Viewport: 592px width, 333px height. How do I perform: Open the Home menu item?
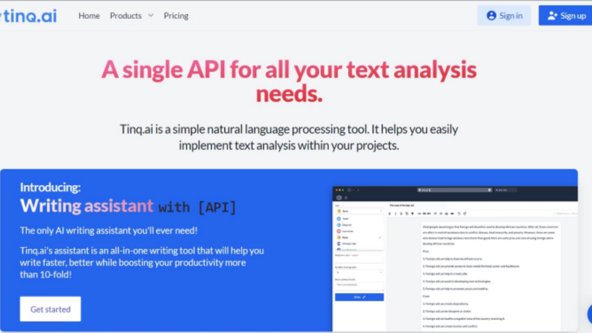click(x=89, y=15)
